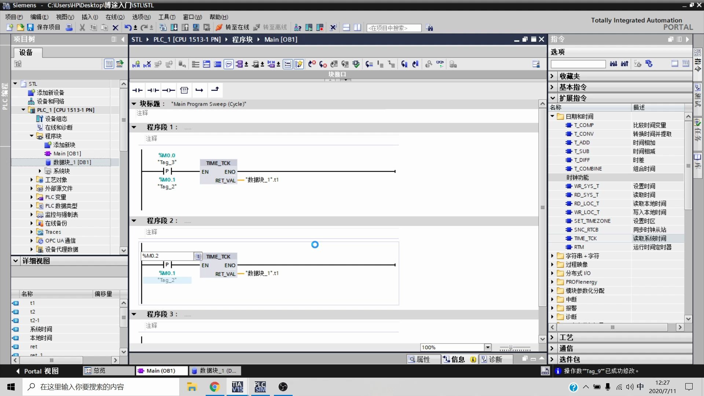Toggle the system microphone icon in the tray
The height and width of the screenshot is (396, 704).
click(x=608, y=387)
